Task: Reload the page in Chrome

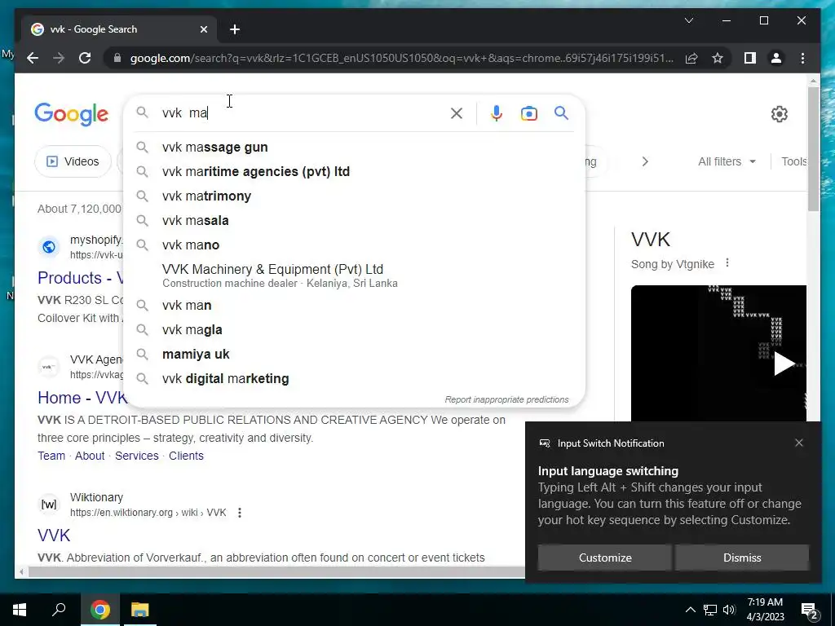Action: (x=85, y=58)
